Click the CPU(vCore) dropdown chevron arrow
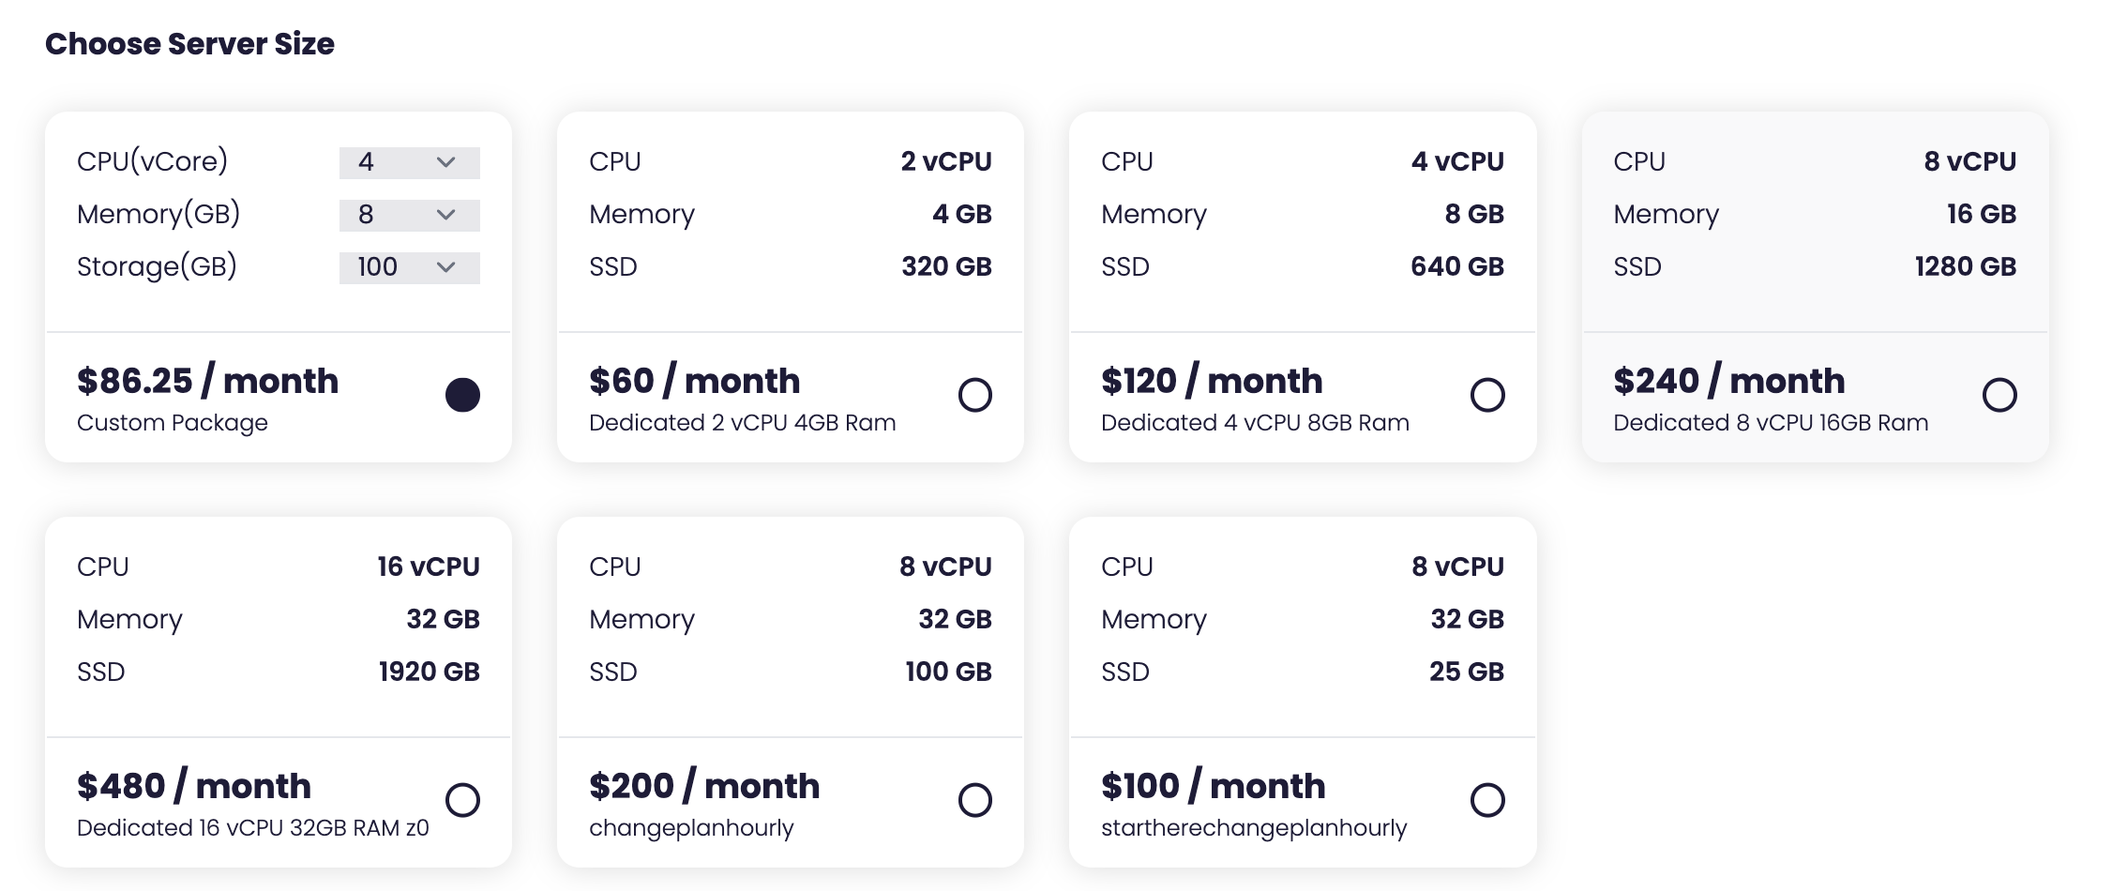 point(446,162)
